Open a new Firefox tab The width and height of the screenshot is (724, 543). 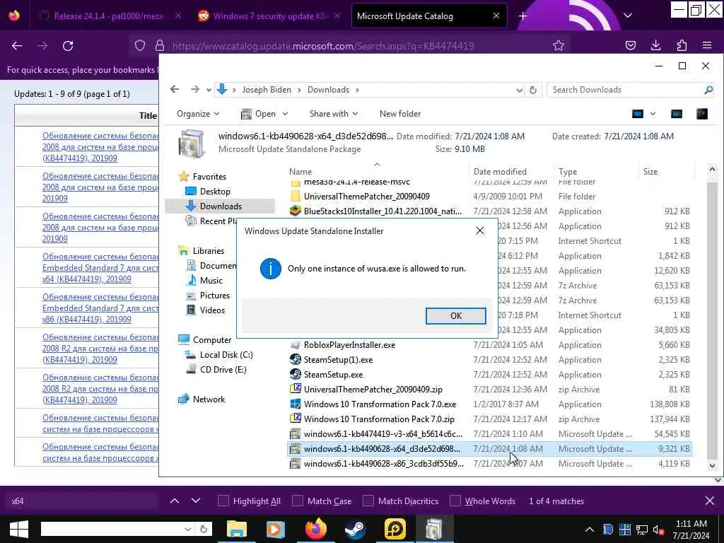522,16
